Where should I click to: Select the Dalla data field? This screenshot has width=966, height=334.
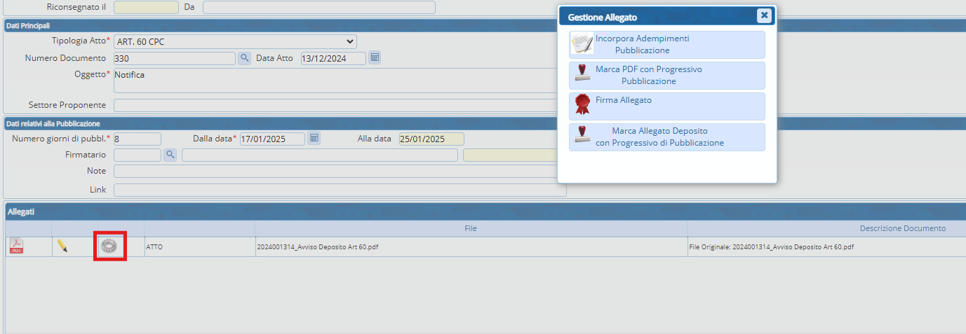point(272,139)
